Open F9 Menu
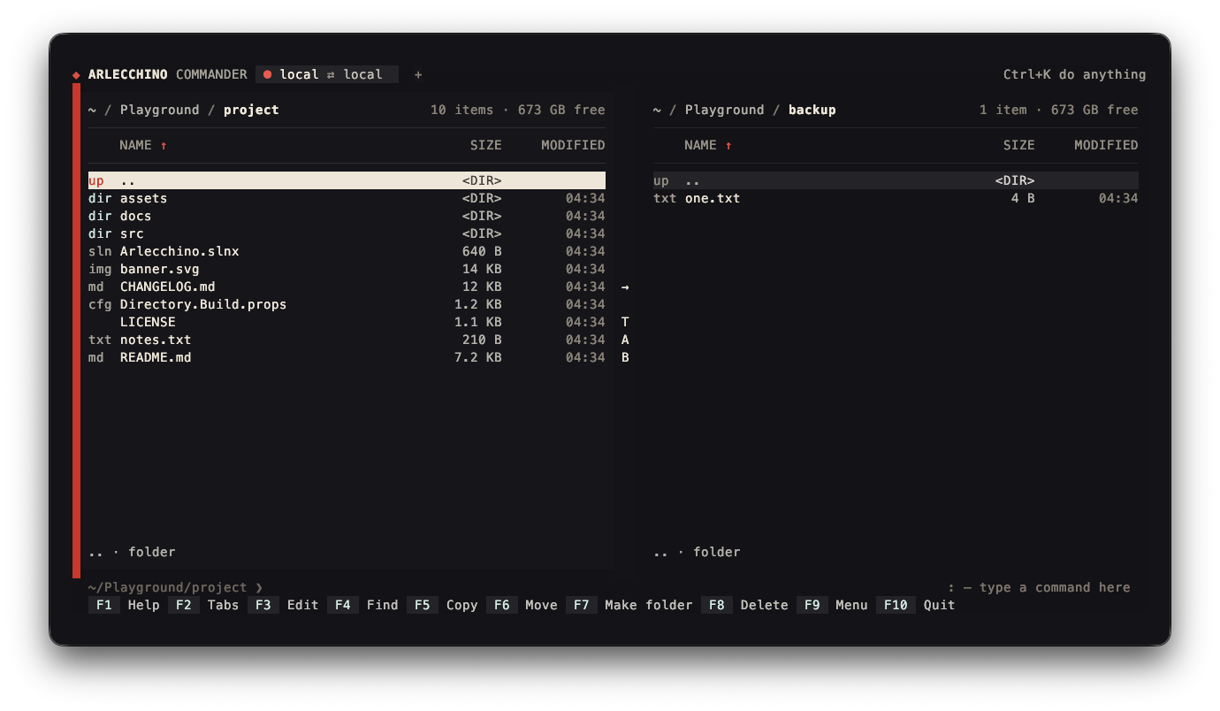The height and width of the screenshot is (711, 1220). click(x=833, y=605)
